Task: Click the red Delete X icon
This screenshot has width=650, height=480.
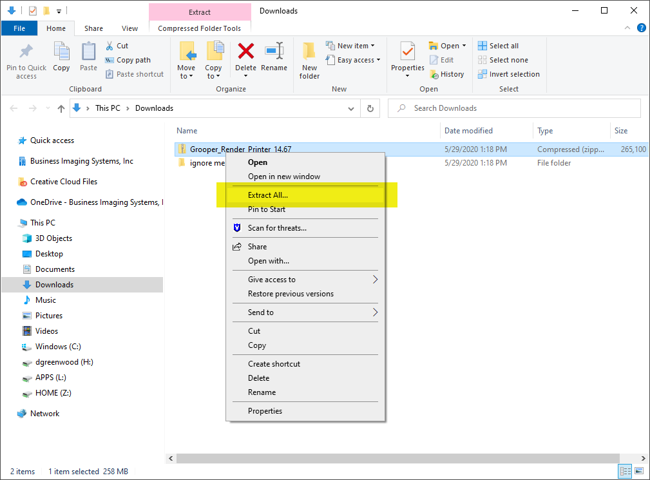Action: click(x=246, y=52)
